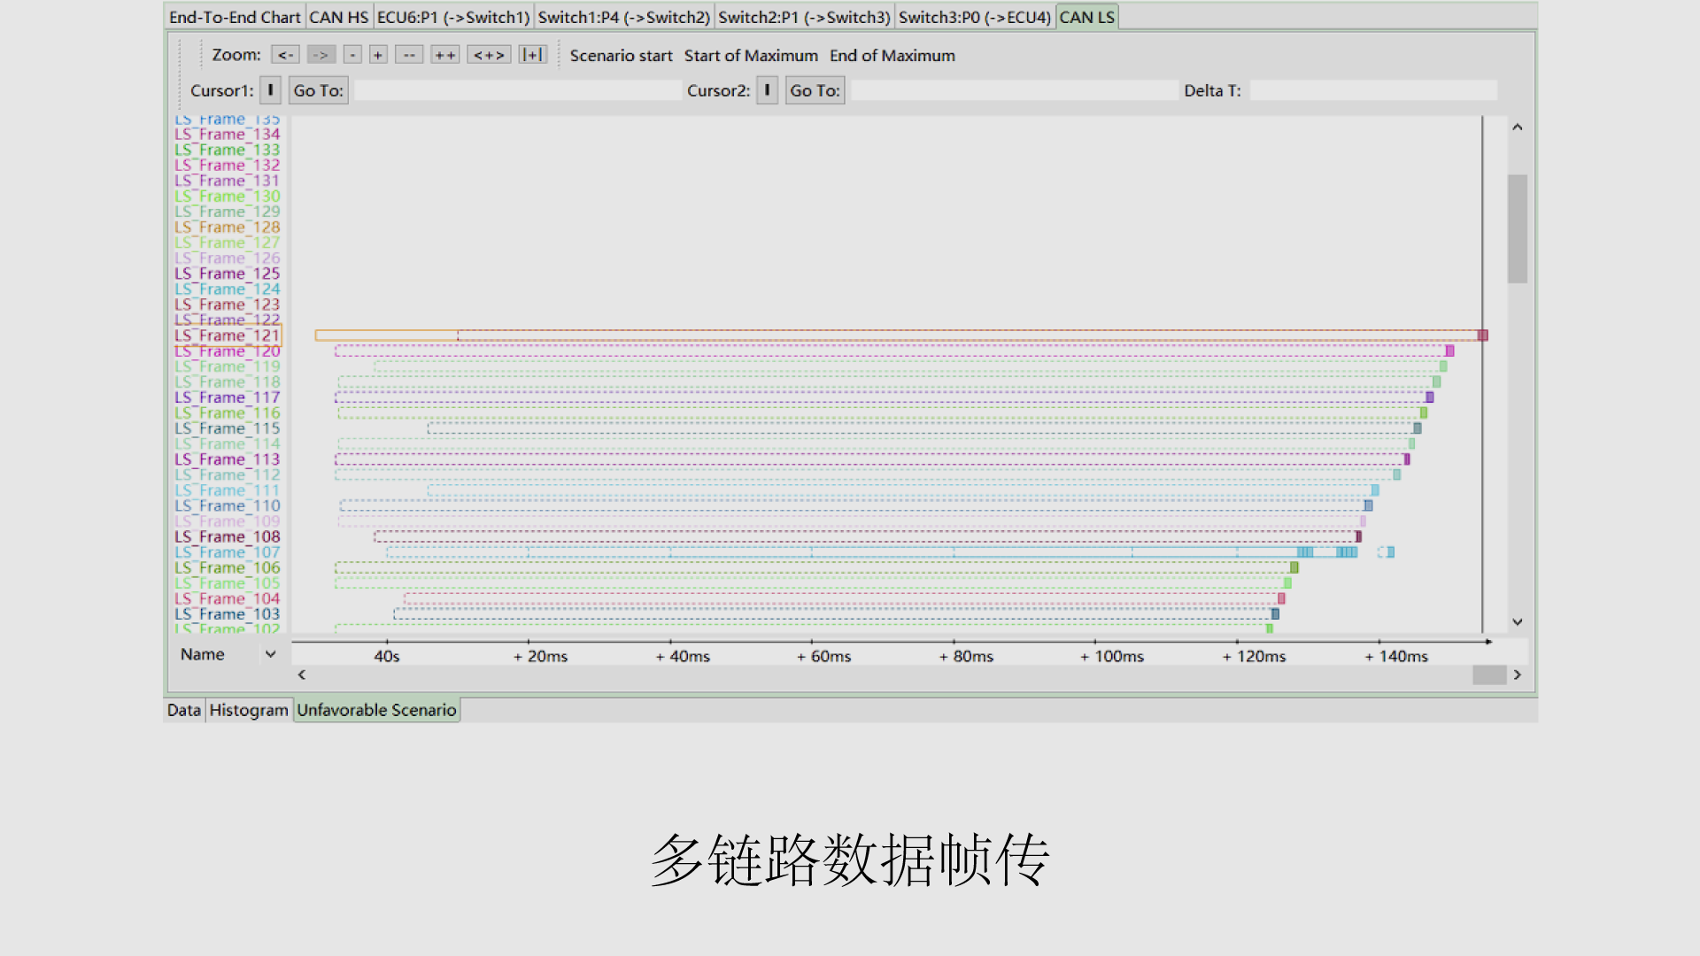The height and width of the screenshot is (956, 1700).
Task: Click the double plus '++' zoom button
Action: tap(444, 55)
